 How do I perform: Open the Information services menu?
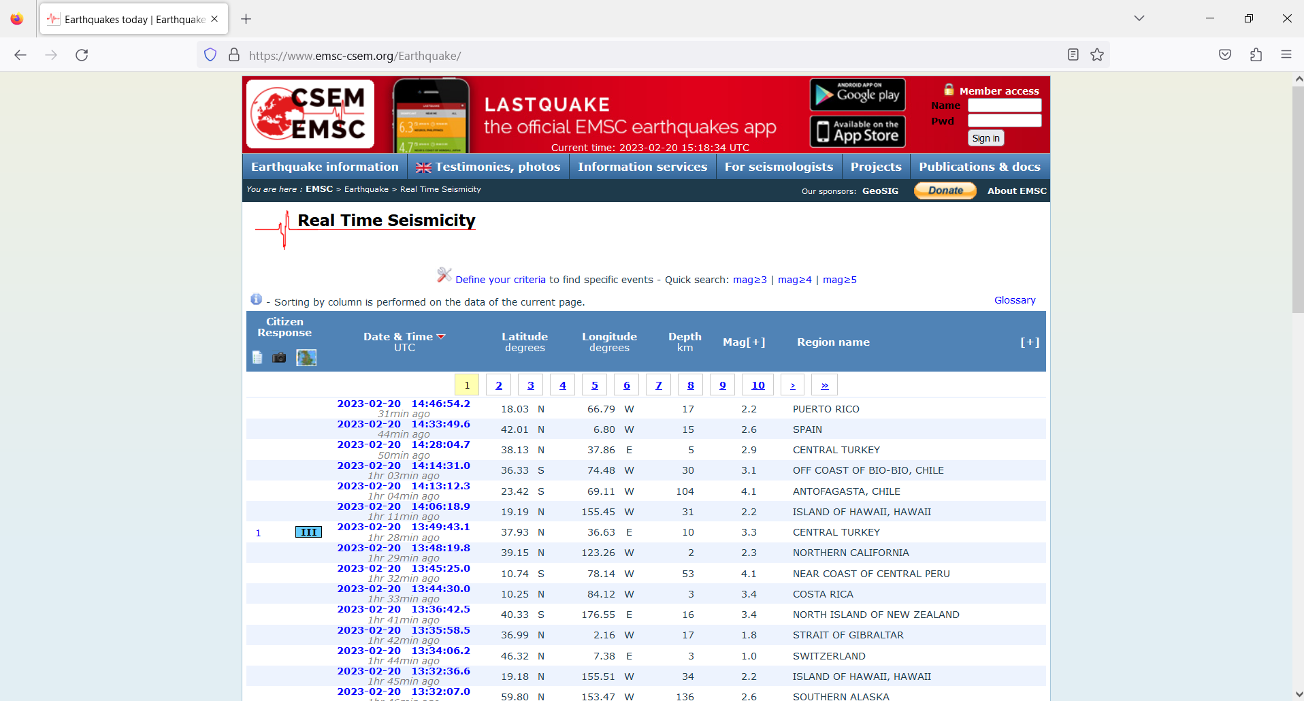coord(642,166)
